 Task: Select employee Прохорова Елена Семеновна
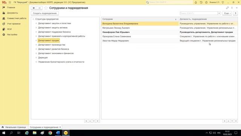[116, 37]
